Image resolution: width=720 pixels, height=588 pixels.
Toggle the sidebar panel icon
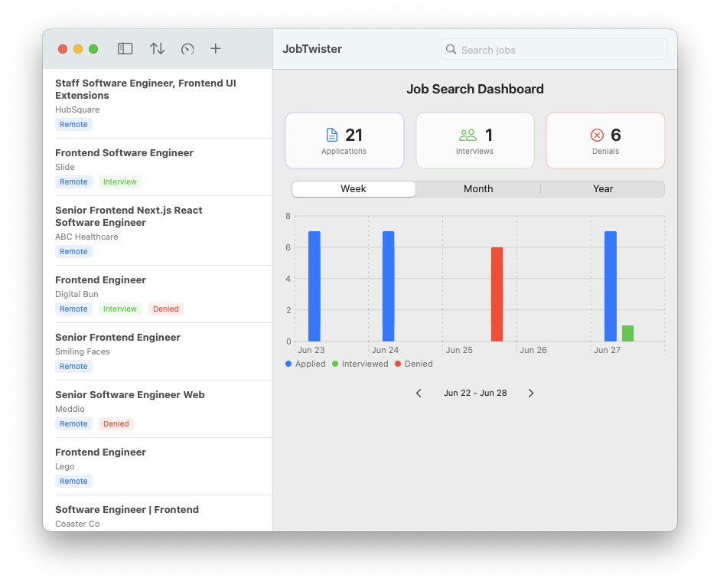[125, 49]
